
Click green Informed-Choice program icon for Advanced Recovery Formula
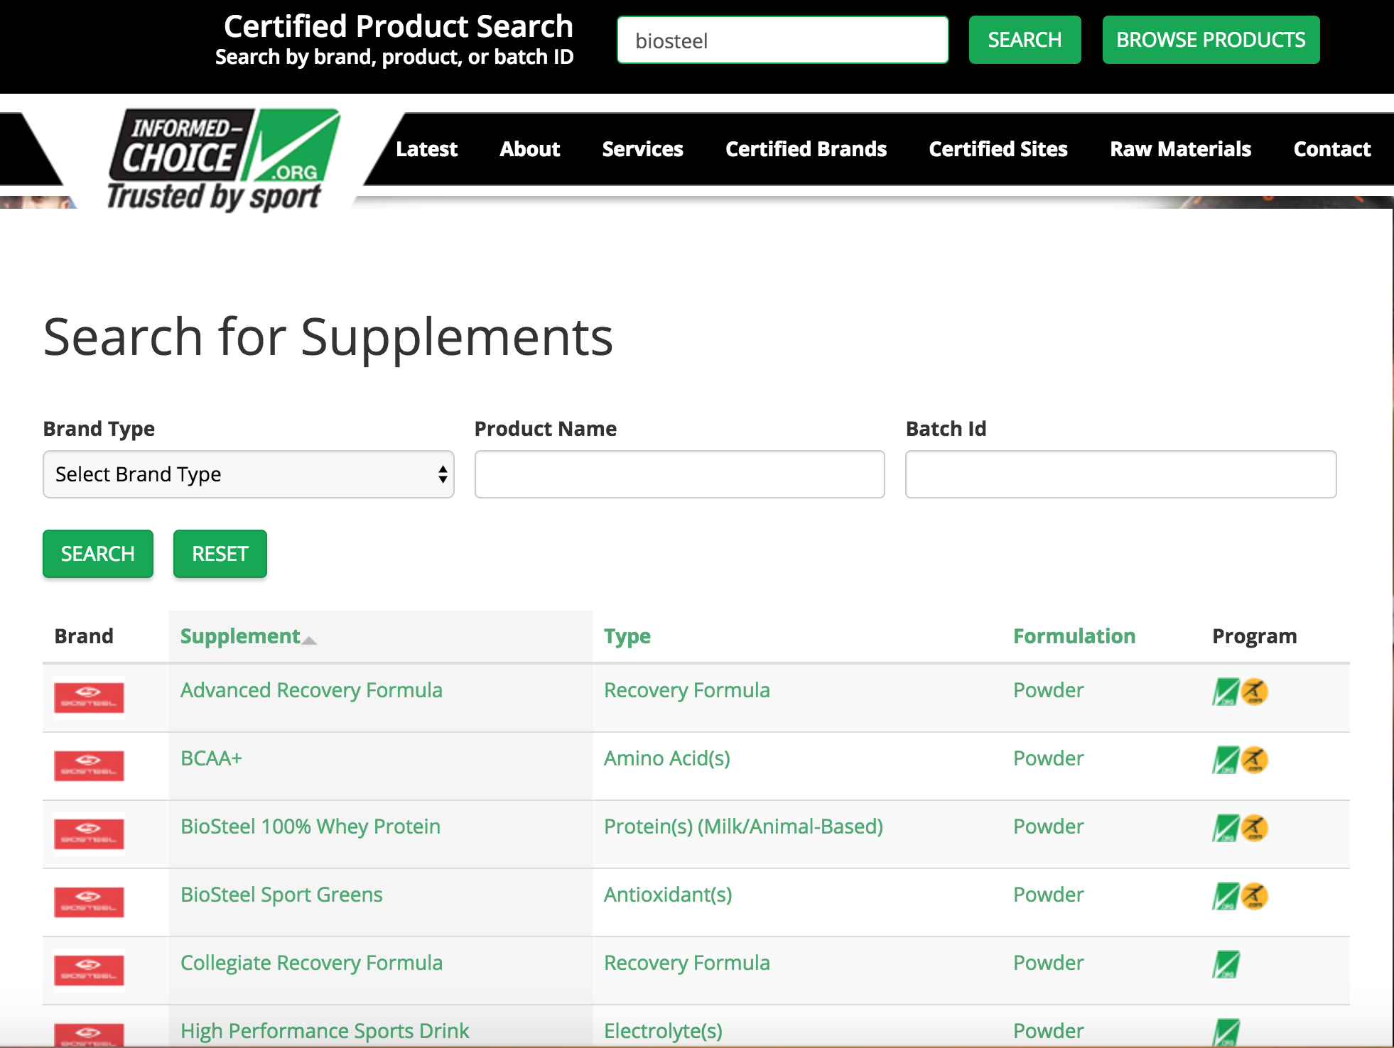[x=1226, y=692]
